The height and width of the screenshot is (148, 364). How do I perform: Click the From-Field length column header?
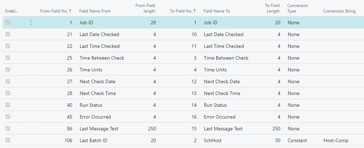tap(145, 8)
